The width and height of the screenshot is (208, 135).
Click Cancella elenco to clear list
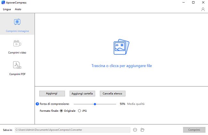click(x=113, y=94)
